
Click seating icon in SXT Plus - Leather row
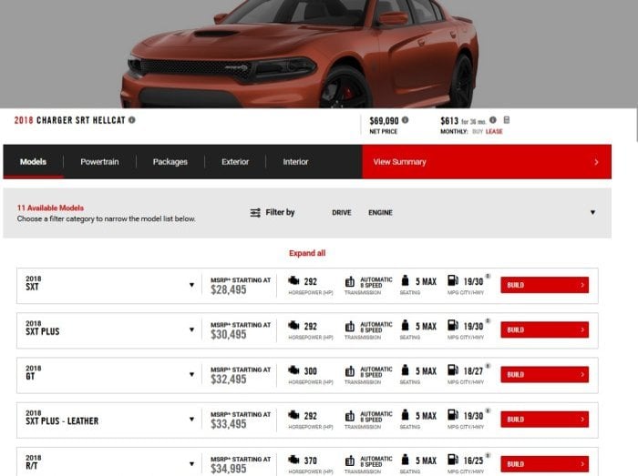406,416
